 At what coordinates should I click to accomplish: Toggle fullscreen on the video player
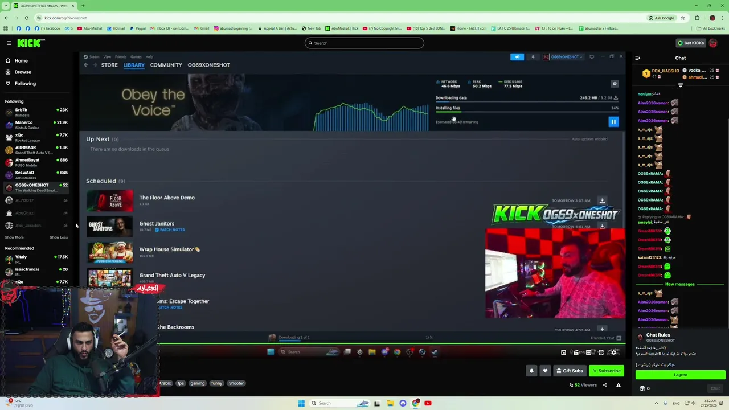pyautogui.click(x=601, y=352)
